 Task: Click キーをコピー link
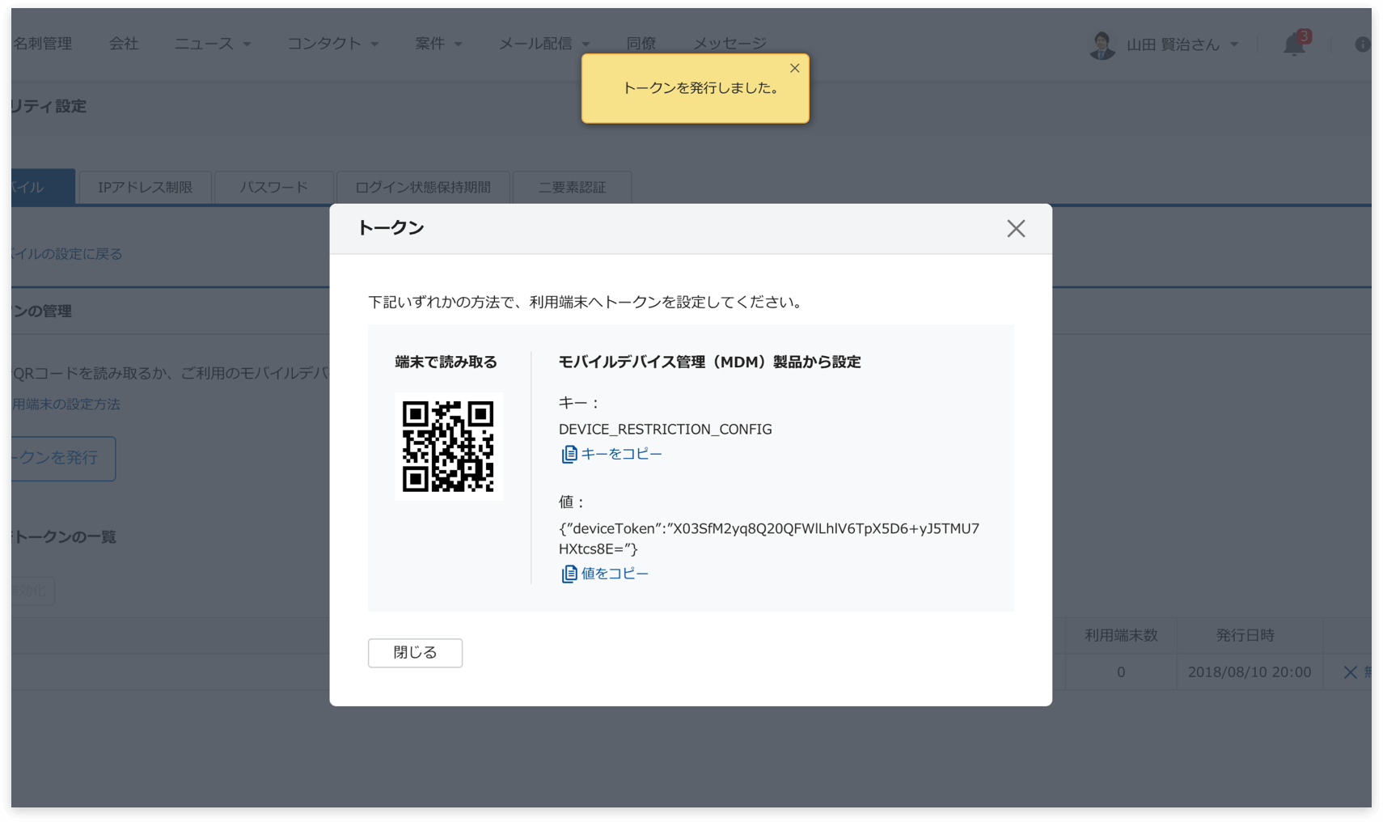point(621,454)
